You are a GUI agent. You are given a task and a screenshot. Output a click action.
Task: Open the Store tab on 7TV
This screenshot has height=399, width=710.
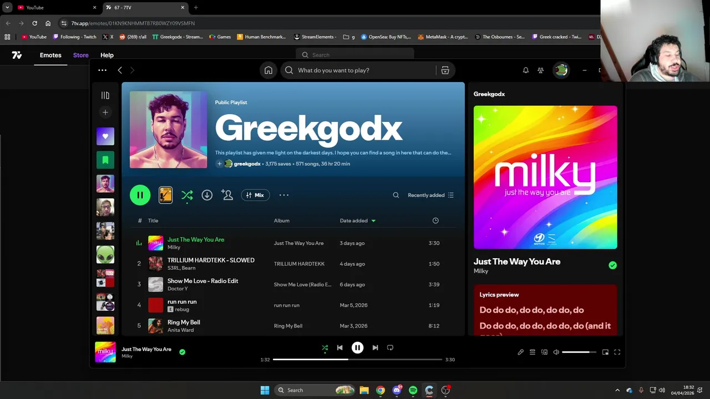point(80,55)
